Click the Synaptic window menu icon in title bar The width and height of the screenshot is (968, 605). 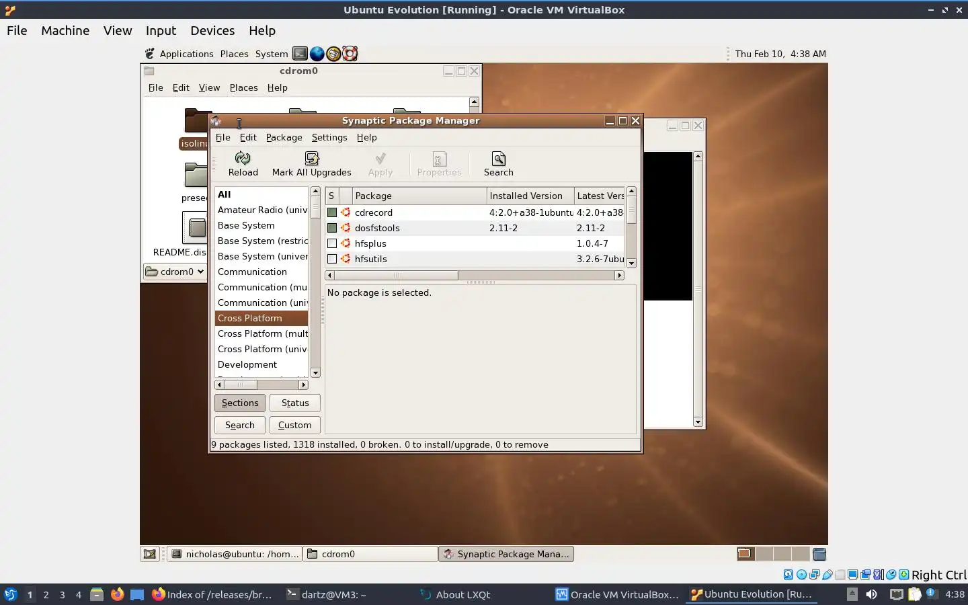click(x=216, y=121)
